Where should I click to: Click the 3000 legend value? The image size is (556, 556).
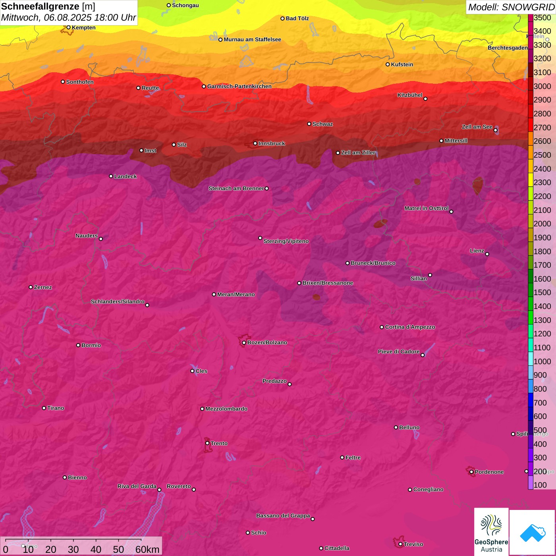click(x=542, y=86)
